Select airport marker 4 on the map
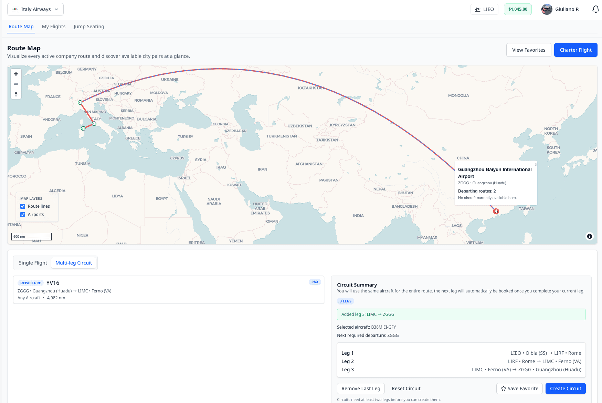 pyautogui.click(x=496, y=211)
